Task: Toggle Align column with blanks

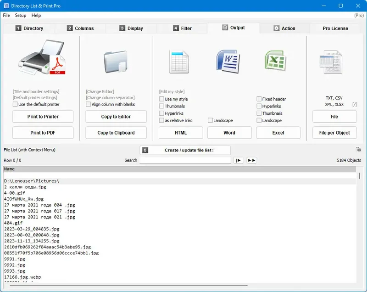Action: (x=88, y=104)
